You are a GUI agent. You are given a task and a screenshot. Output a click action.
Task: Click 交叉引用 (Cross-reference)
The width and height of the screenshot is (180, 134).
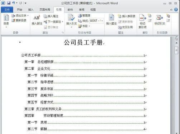tap(125, 27)
